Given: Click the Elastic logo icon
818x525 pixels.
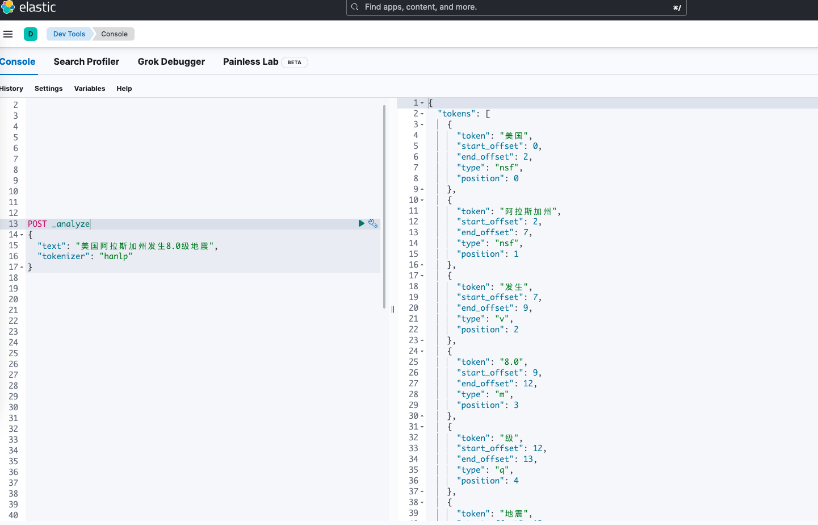Looking at the screenshot, I should point(7,7).
